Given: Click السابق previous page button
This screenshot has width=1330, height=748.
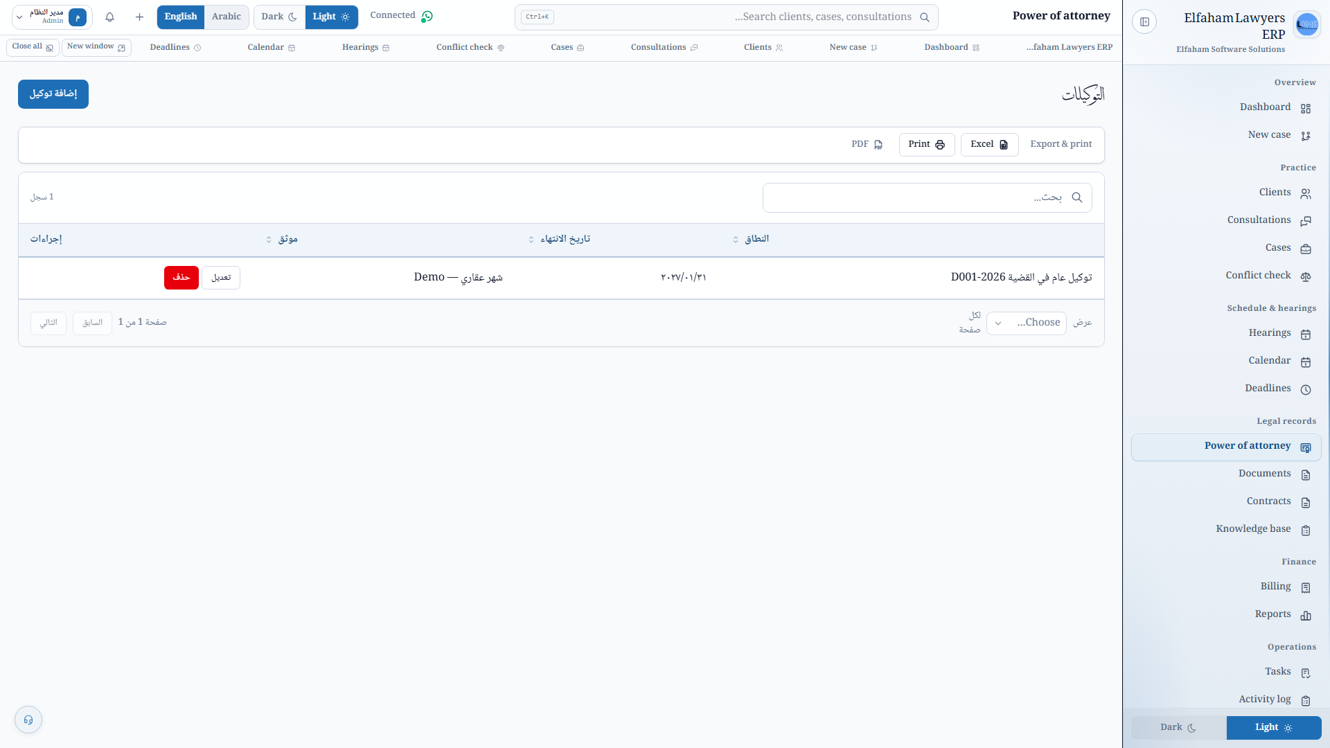Looking at the screenshot, I should pos(92,323).
